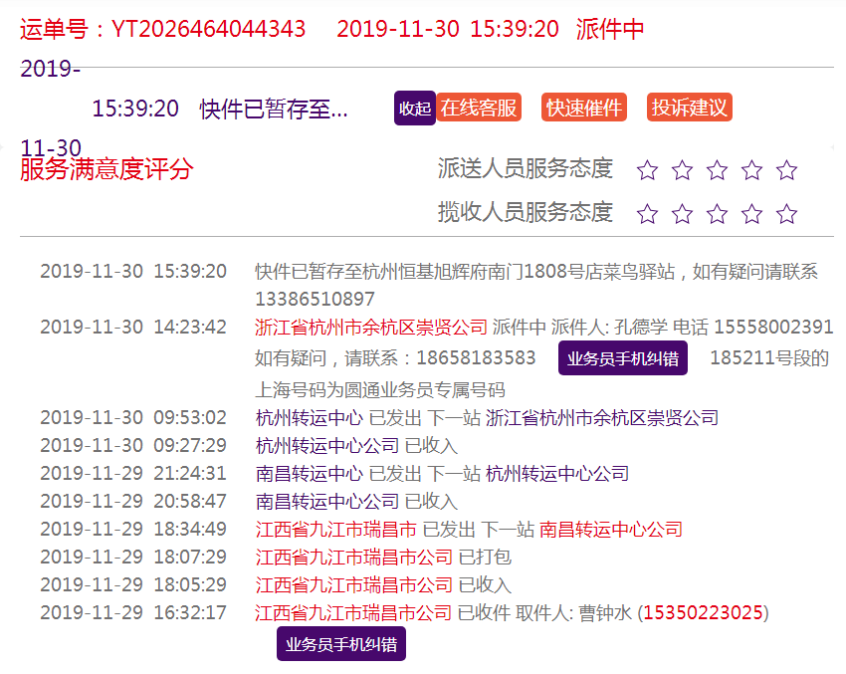Open 杭州转运中心公司 link in 09:27:29 row
This screenshot has height=674, width=846.
point(327,446)
